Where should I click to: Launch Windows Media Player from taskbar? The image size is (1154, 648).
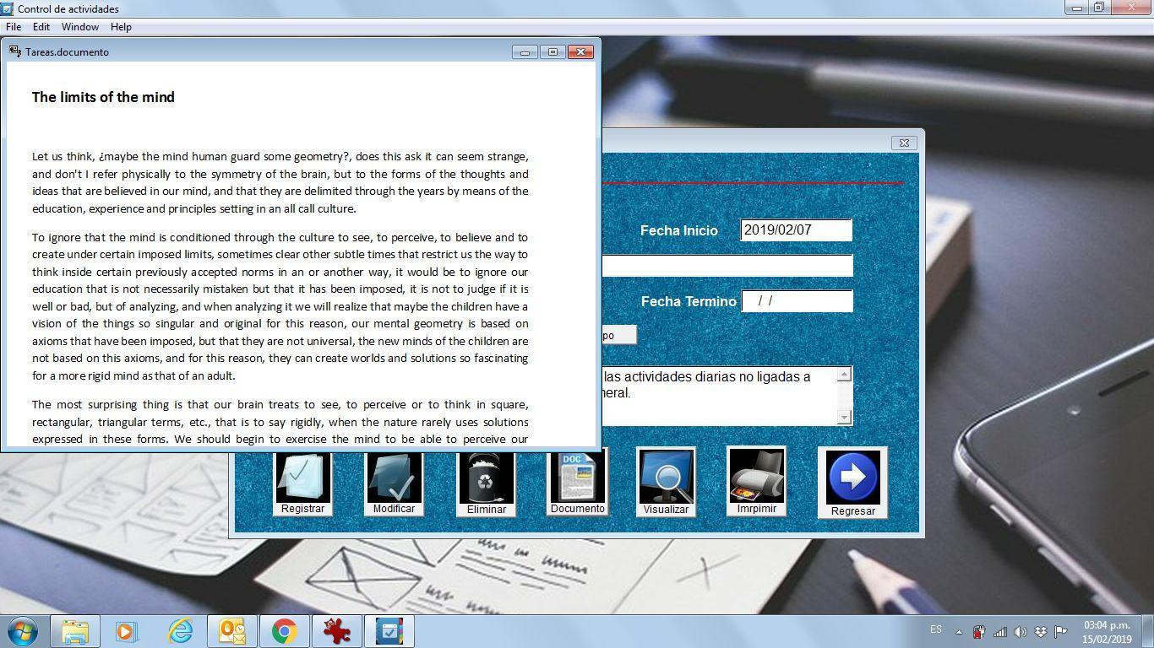coord(126,631)
